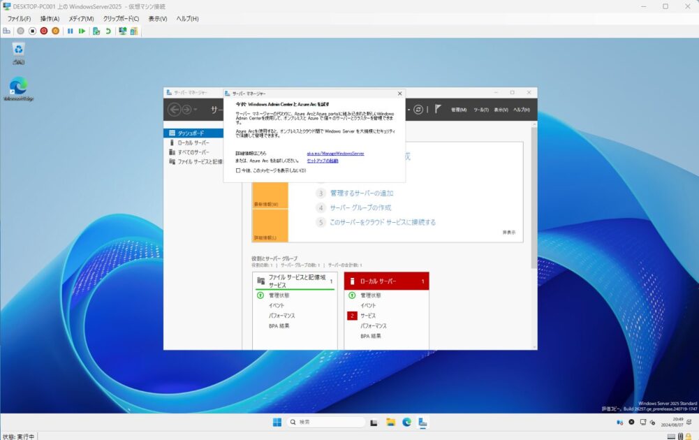This screenshot has width=699, height=440.
Task: Open the Microsoft Edge desktop shortcut
Action: coord(18,88)
